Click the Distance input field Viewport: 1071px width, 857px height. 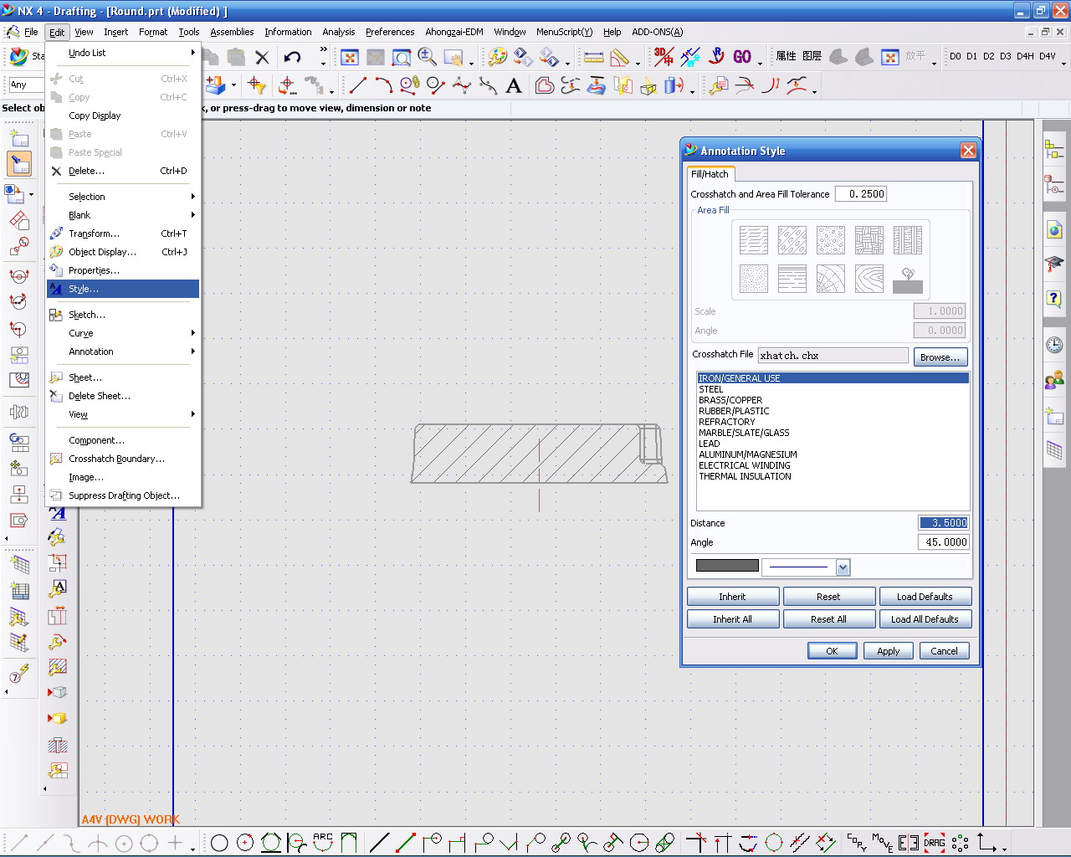pos(944,523)
